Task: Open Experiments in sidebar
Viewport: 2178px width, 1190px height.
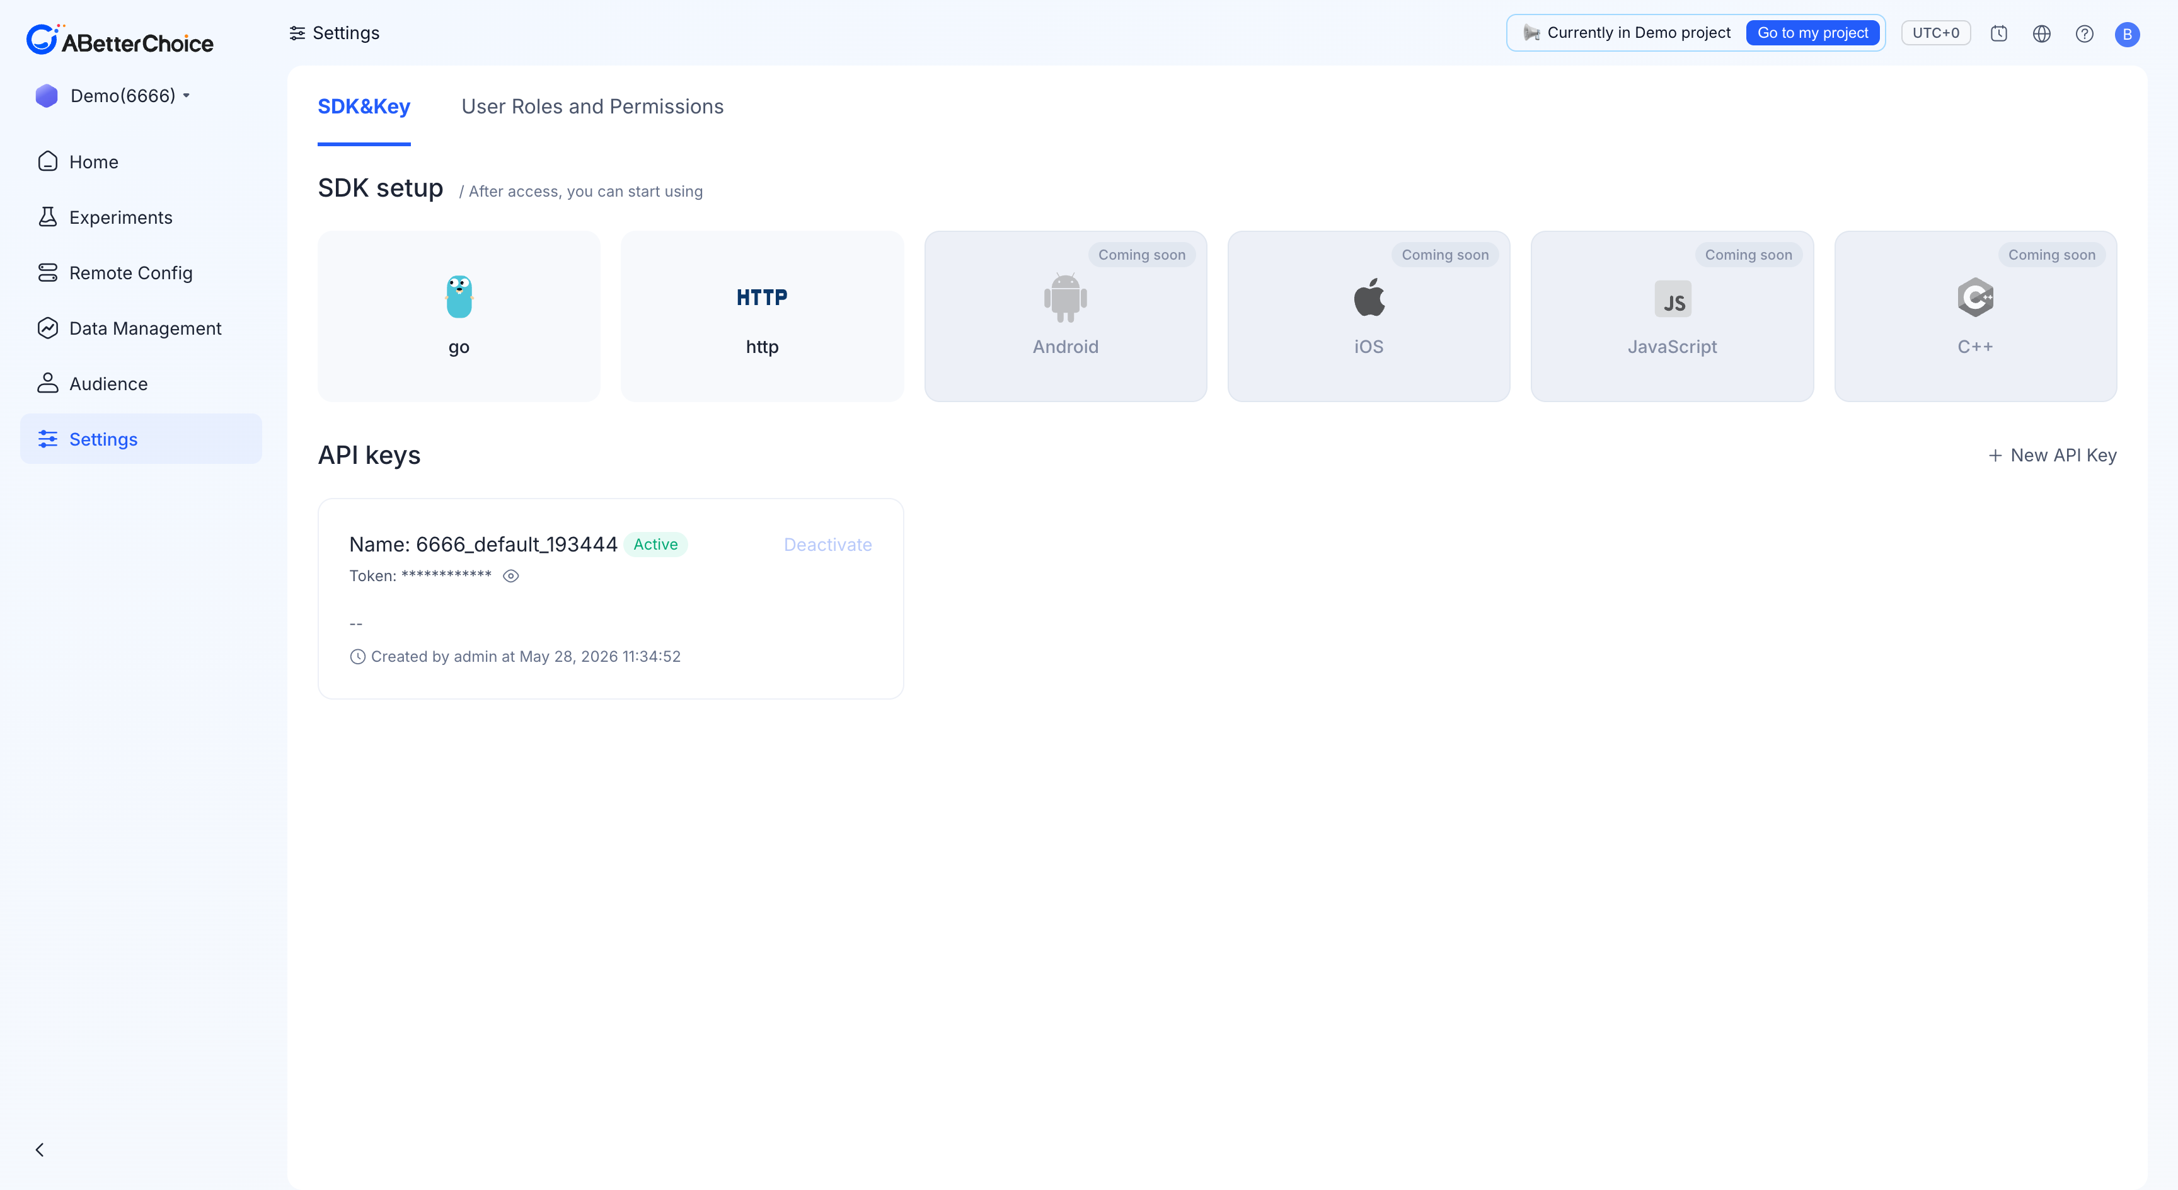Action: [141, 217]
